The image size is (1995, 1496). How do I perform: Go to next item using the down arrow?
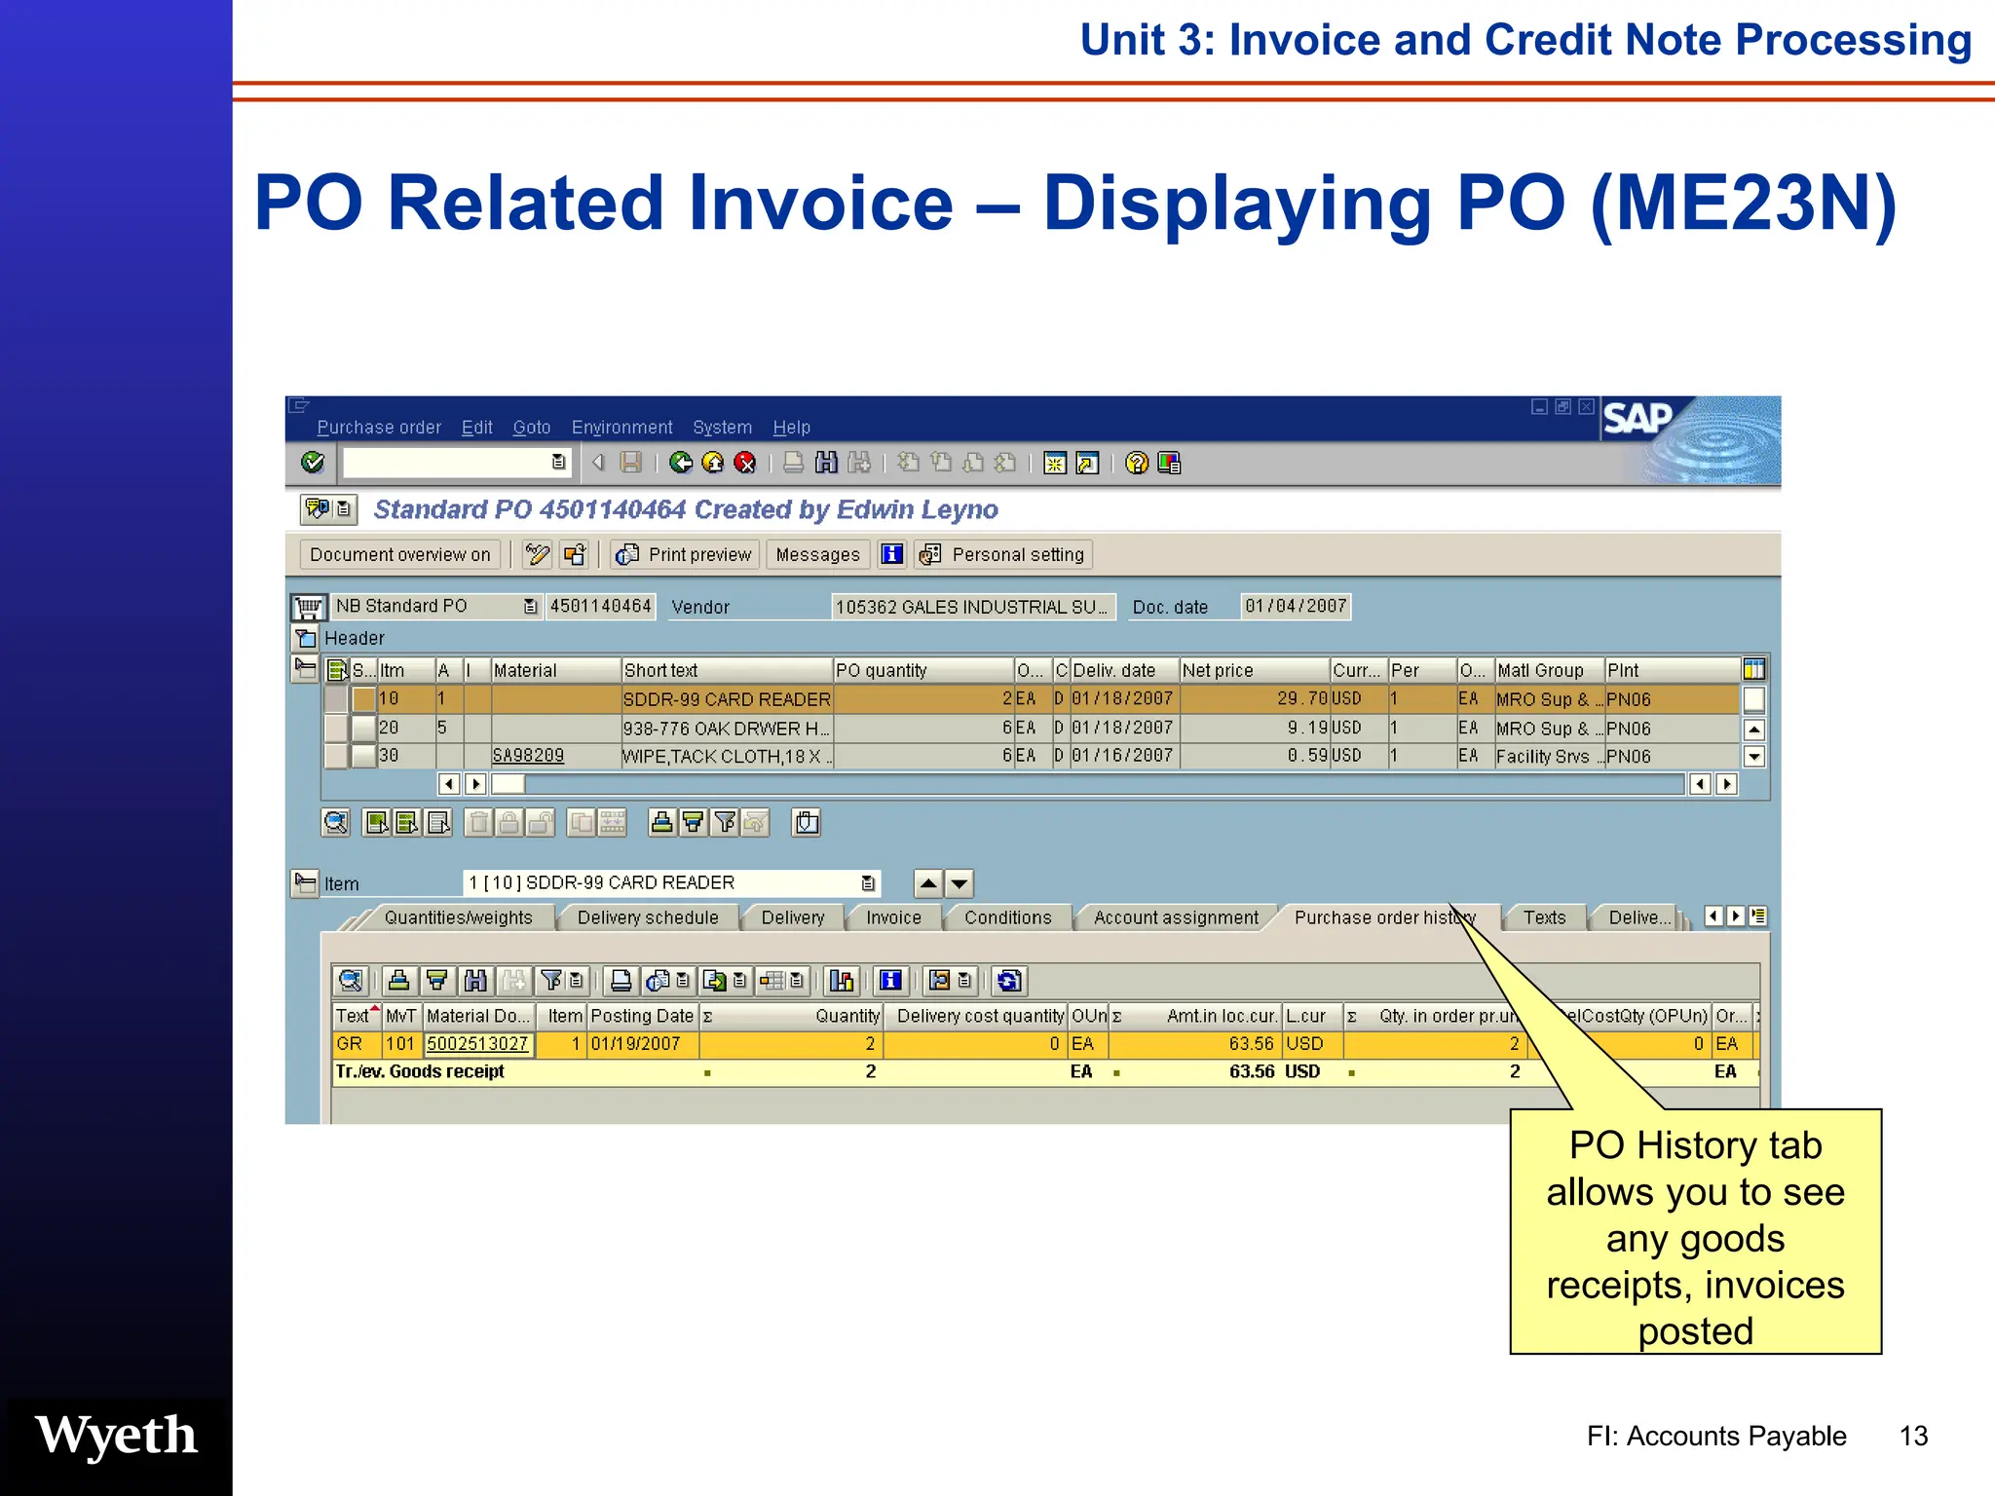click(960, 883)
